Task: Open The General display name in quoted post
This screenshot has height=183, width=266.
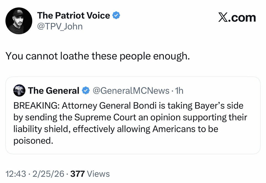Action: point(54,91)
